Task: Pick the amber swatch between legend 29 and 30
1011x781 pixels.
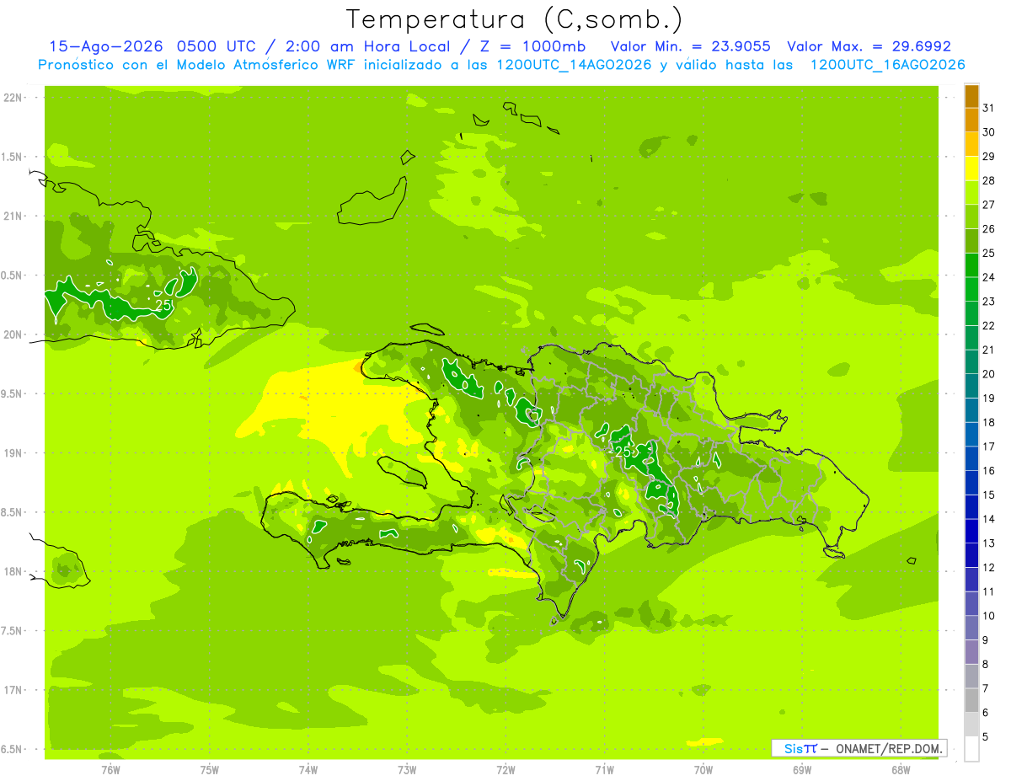Action: pos(971,144)
